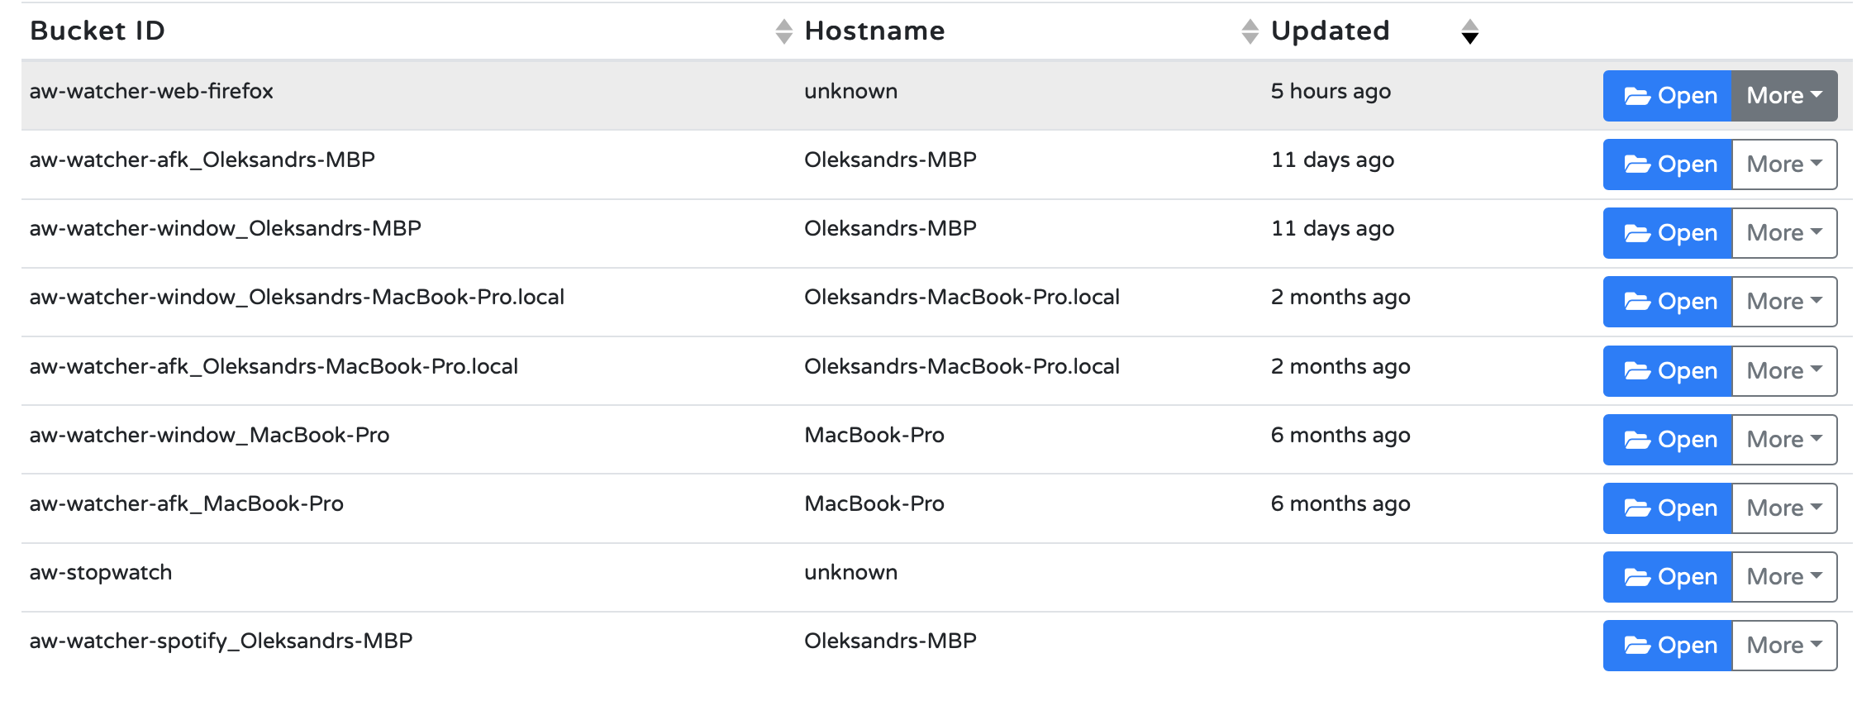Viewport: 1876px width, 701px height.
Task: Sort table by Bucket ID arrows
Action: pos(783,31)
